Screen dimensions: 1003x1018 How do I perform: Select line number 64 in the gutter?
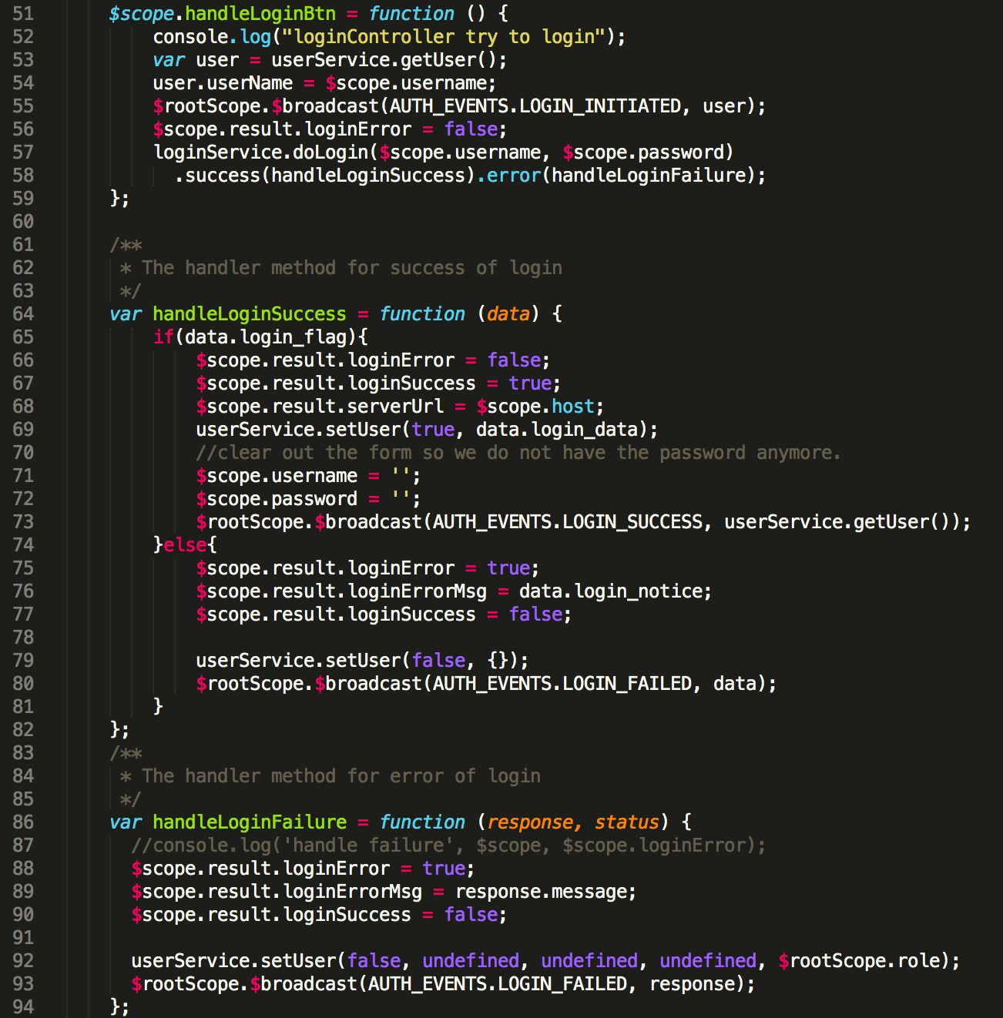click(x=23, y=314)
